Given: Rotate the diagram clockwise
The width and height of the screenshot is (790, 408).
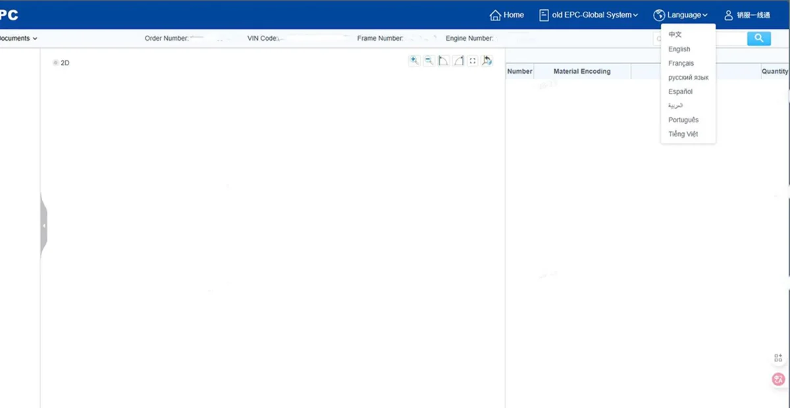Looking at the screenshot, I should [x=458, y=61].
